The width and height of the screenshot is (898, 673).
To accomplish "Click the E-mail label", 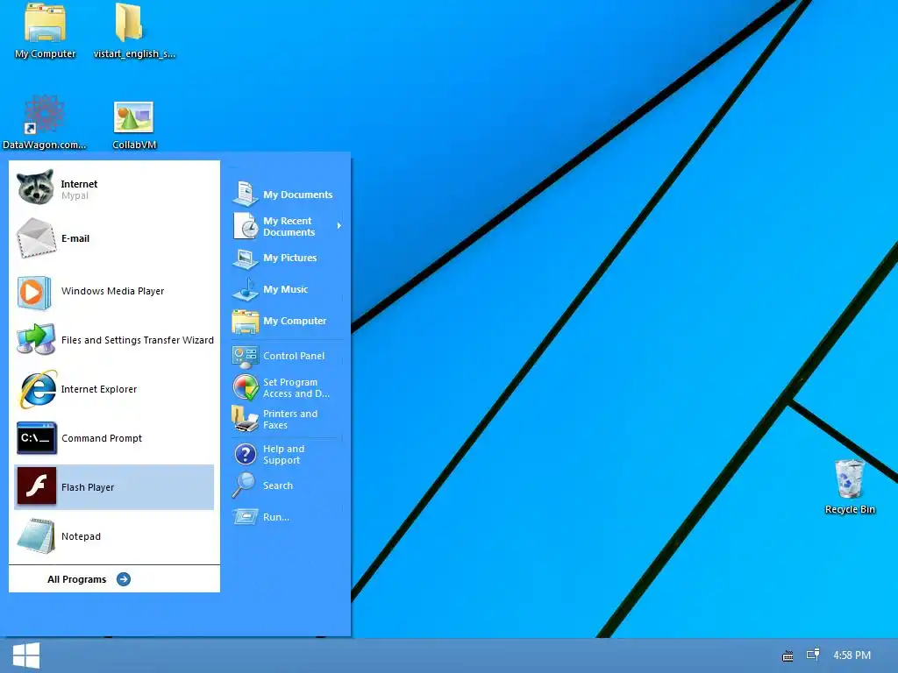I will coord(75,238).
